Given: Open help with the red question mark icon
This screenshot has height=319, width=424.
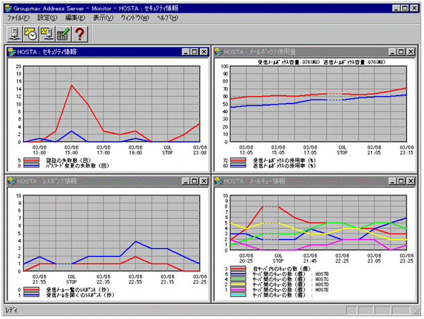Looking at the screenshot, I should click(x=80, y=33).
